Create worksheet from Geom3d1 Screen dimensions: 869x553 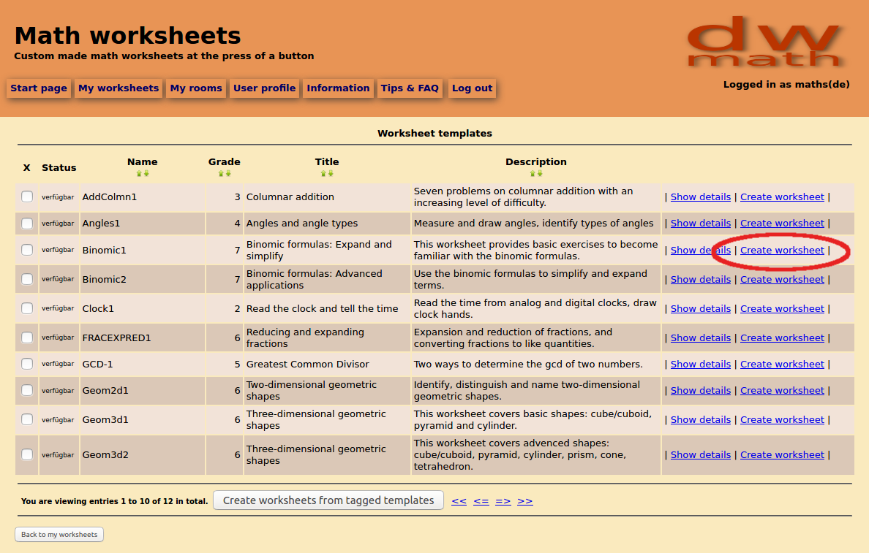782,419
